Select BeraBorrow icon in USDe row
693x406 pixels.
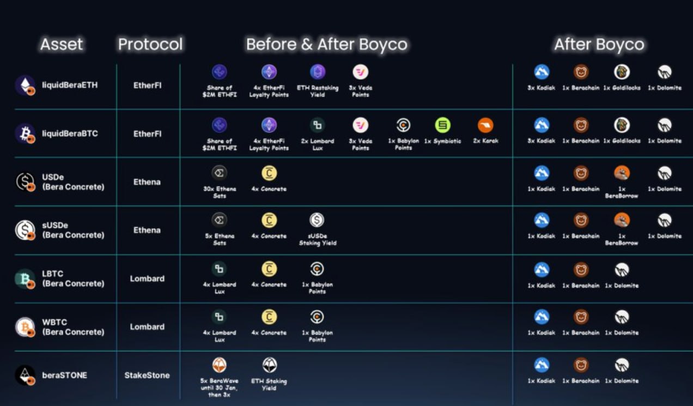pos(622,173)
